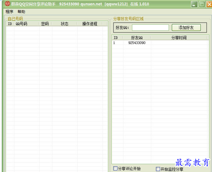Click the 分享时间 column header

(x=179, y=38)
